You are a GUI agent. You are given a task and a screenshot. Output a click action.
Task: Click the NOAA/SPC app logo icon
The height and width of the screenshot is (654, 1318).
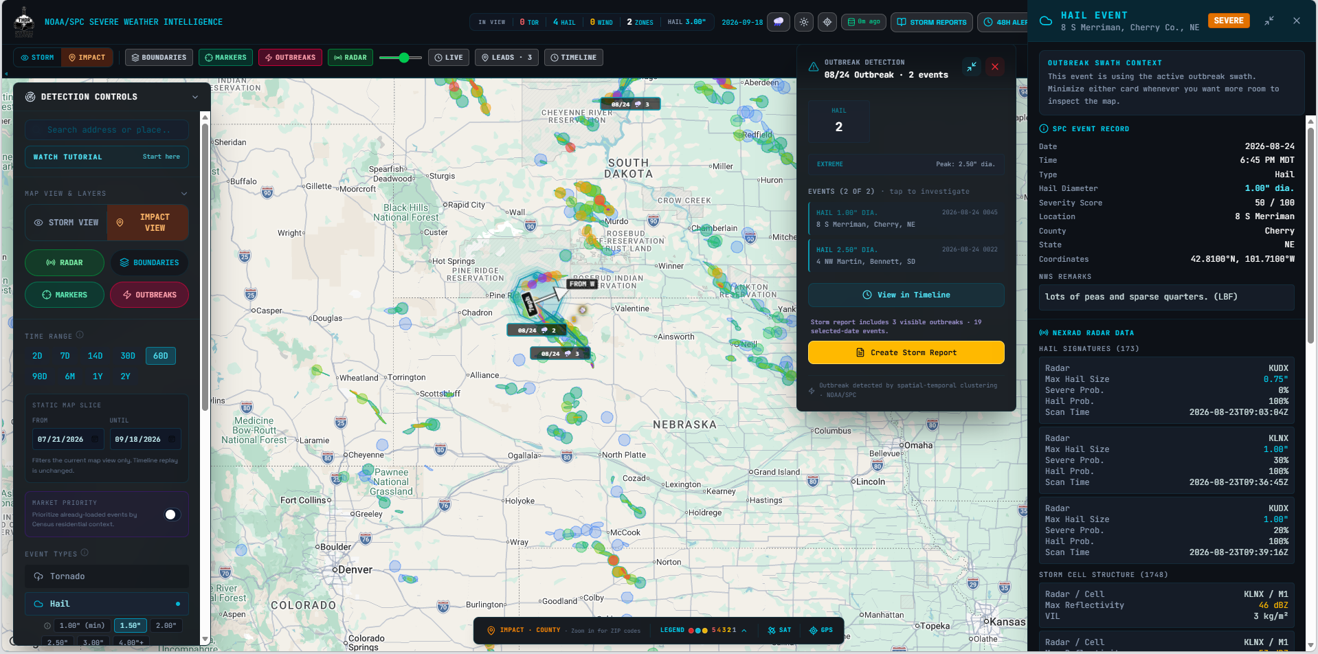pos(24,22)
